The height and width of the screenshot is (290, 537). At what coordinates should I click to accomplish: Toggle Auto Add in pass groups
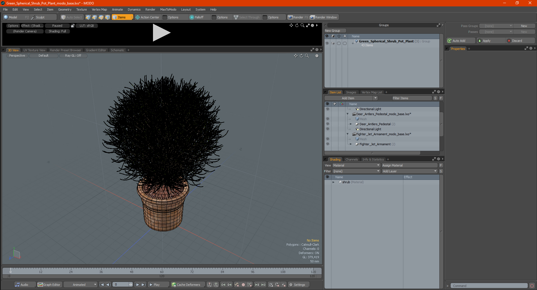(x=461, y=41)
